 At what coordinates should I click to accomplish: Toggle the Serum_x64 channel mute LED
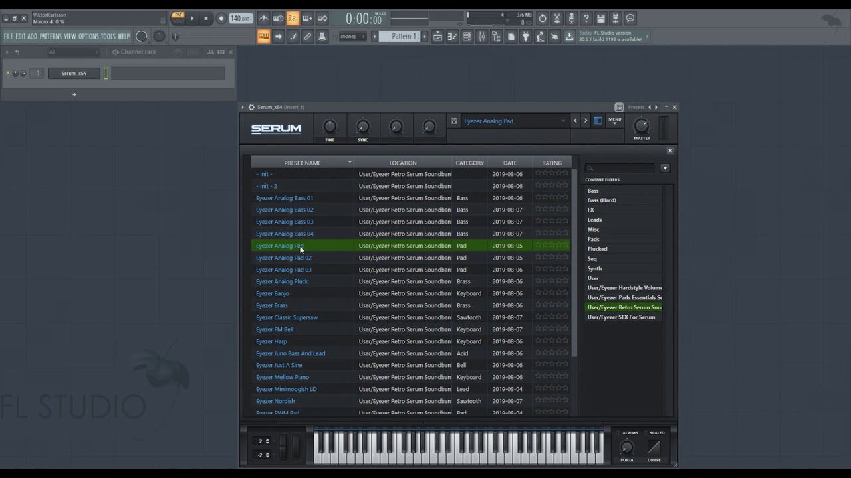[8, 74]
